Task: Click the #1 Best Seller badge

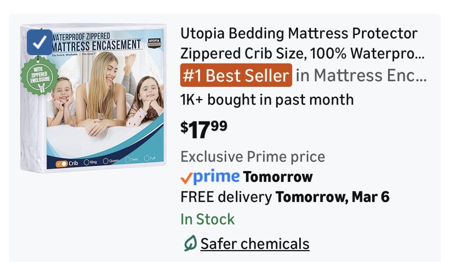Action: [236, 76]
